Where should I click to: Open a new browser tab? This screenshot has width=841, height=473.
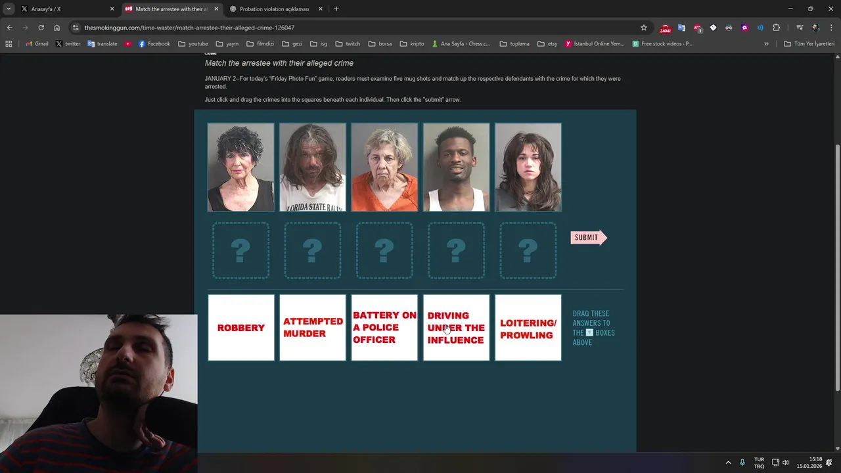coord(336,9)
